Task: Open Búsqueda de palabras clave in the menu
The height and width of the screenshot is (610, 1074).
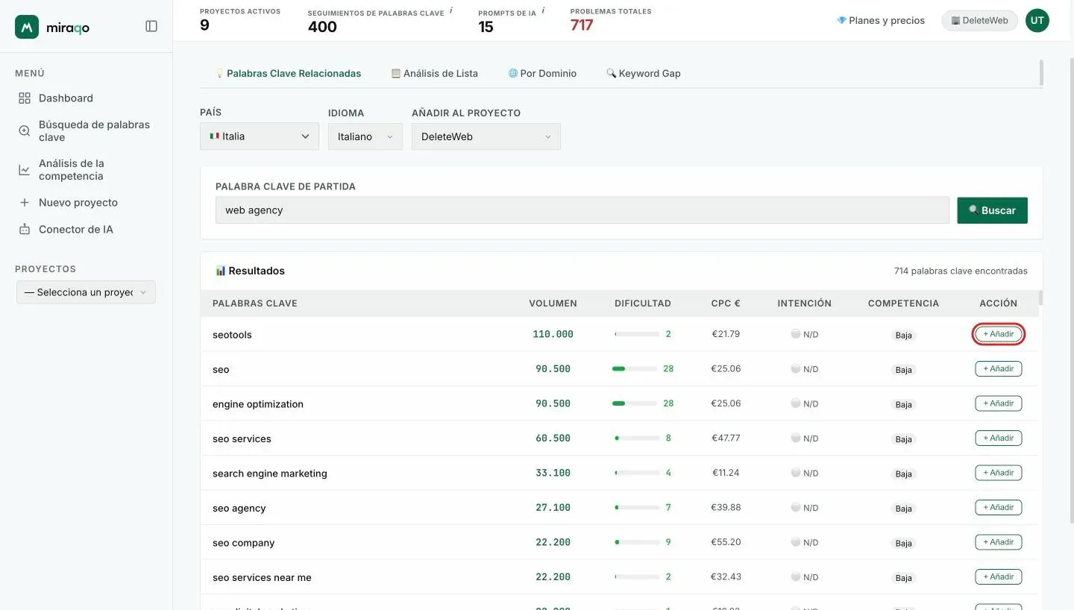Action: (86, 131)
